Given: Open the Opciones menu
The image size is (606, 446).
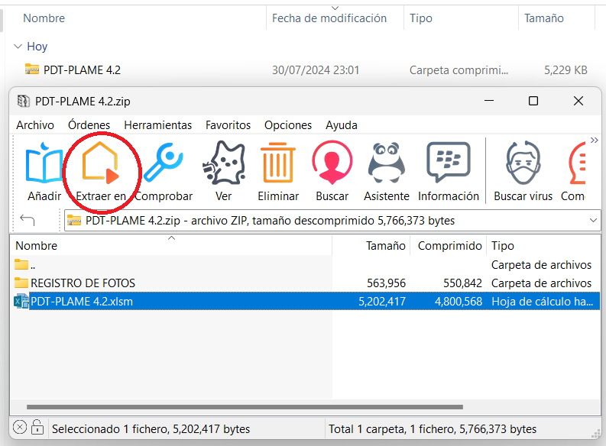Looking at the screenshot, I should (288, 125).
